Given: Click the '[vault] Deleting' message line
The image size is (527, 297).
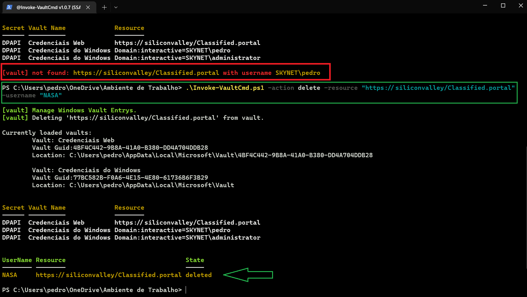Looking at the screenshot, I should click(x=133, y=118).
